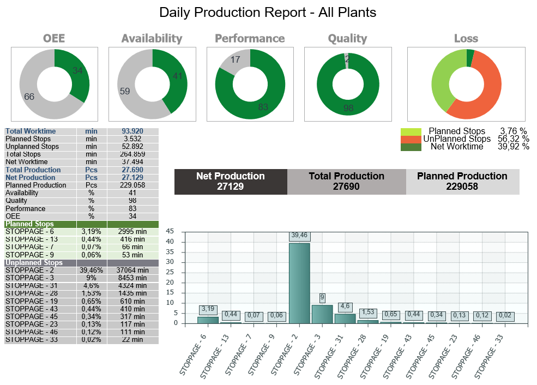Select the dark green Net Worktime legend swatch

tap(411, 147)
